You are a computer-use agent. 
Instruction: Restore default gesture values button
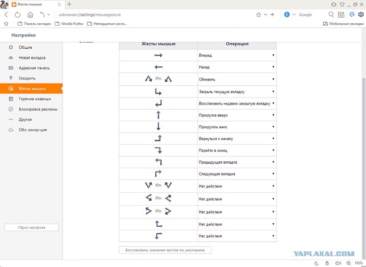pyautogui.click(x=165, y=250)
